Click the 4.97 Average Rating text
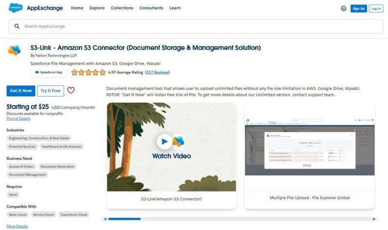The height and width of the screenshot is (230, 388). point(126,72)
